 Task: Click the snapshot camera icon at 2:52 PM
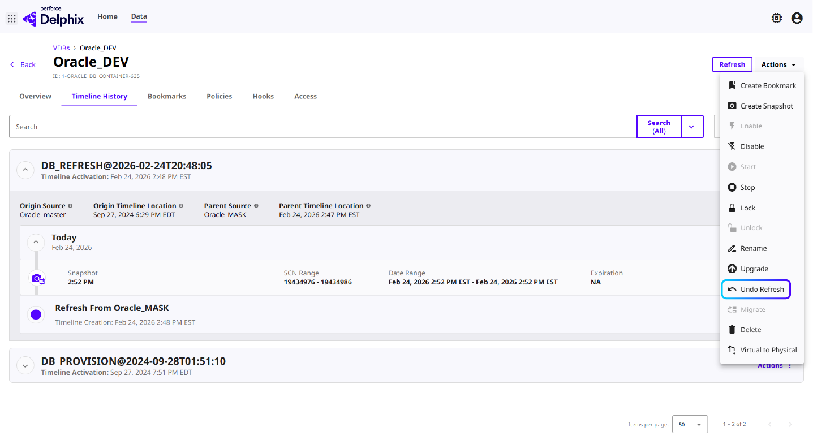tap(37, 278)
